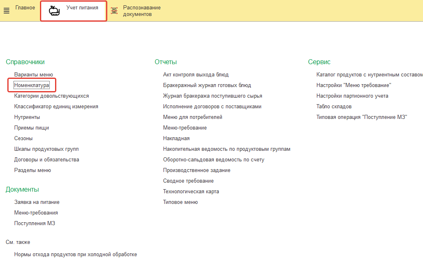Open Табло складов service
This screenshot has height=266, width=423.
click(x=334, y=107)
